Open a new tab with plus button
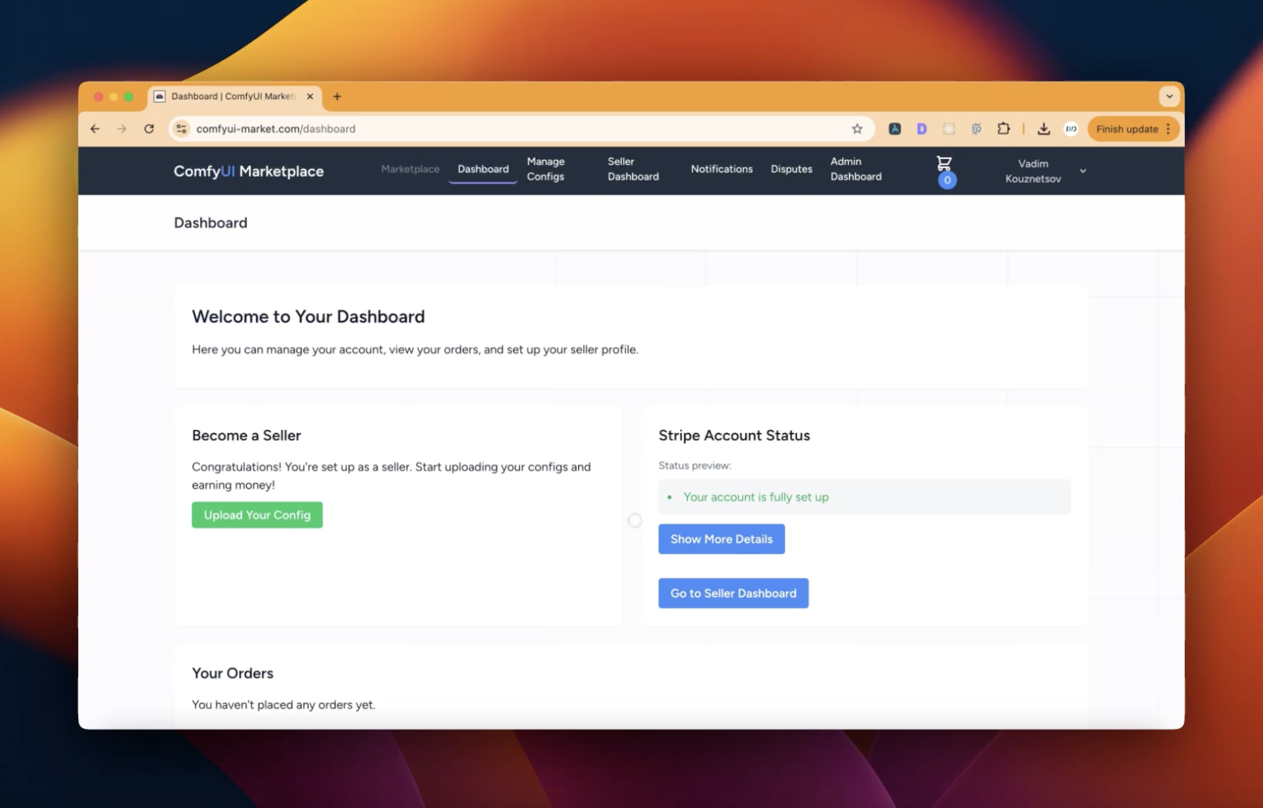This screenshot has height=808, width=1263. (x=337, y=97)
